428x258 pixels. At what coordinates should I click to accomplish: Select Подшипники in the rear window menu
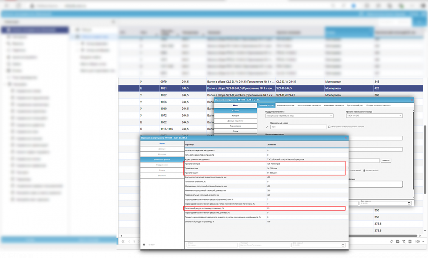(x=235, y=126)
